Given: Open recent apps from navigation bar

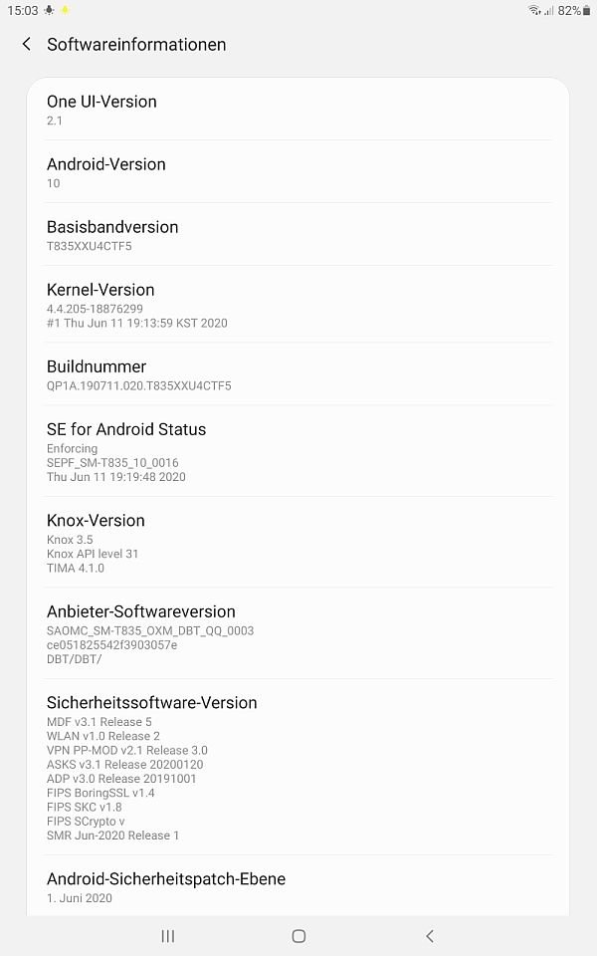Looking at the screenshot, I should (167, 936).
